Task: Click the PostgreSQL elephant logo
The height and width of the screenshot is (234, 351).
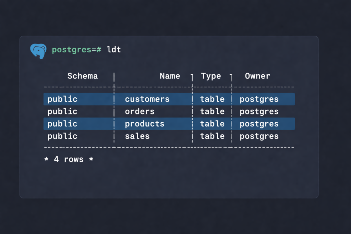Action: 38,51
